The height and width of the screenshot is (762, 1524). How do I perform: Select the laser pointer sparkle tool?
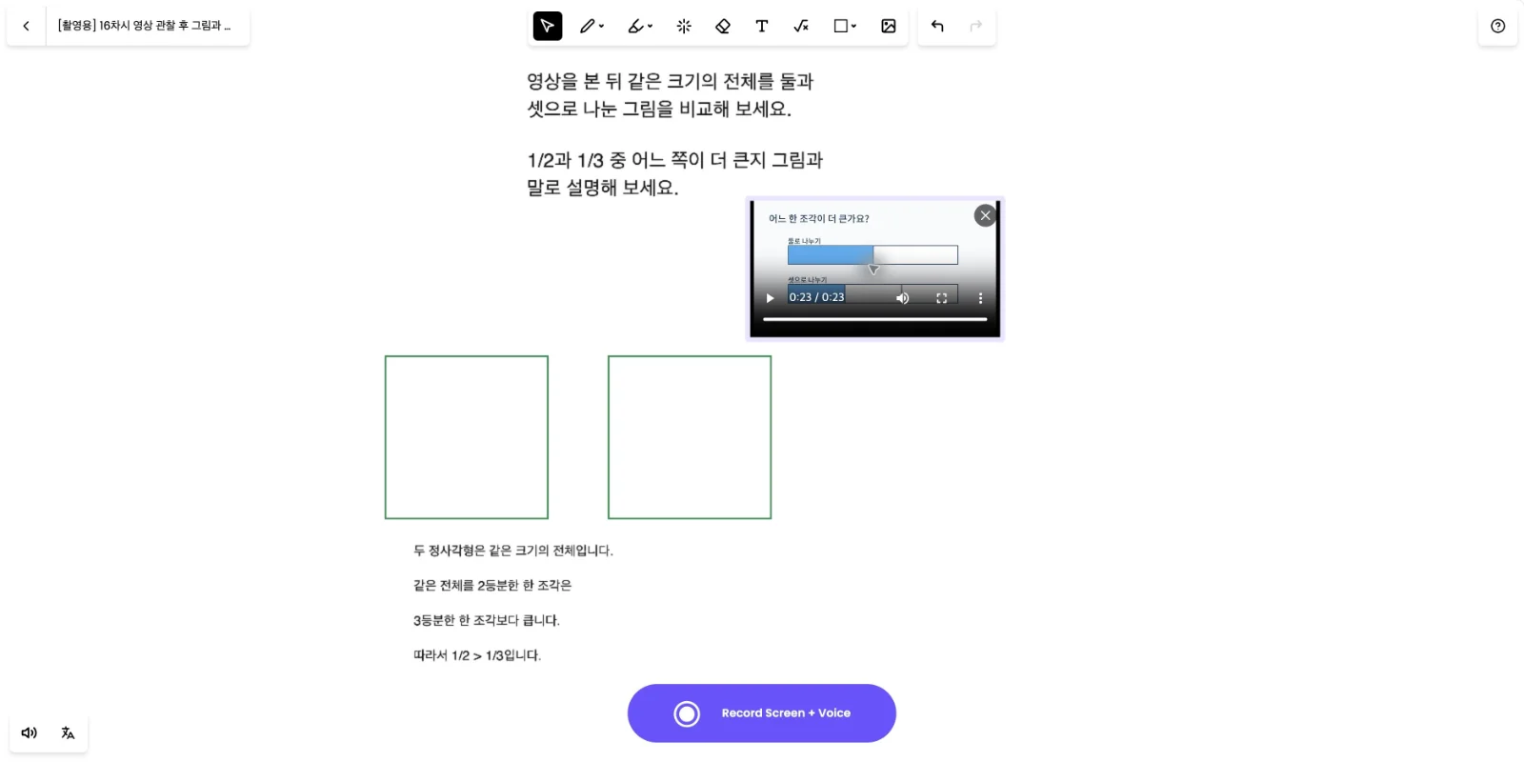click(x=684, y=26)
